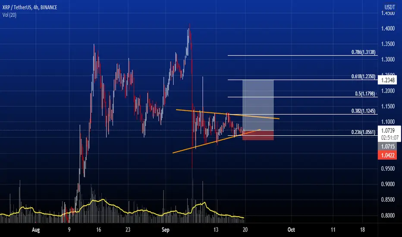402x237 pixels.
Task: Click the XRP / TetherUS, 4h, BINANCE title
Action: [30, 7]
